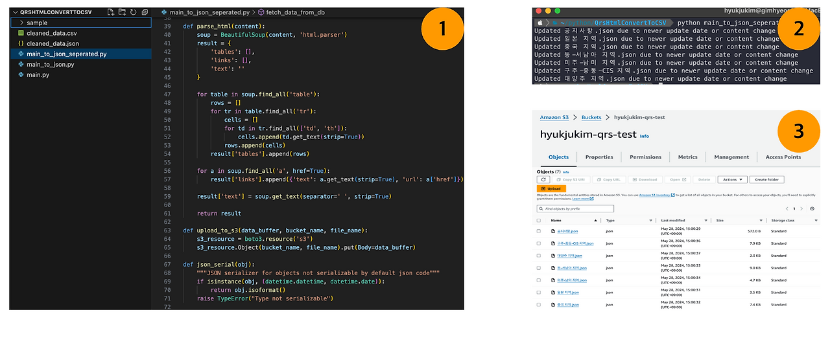The image size is (830, 345).
Task: Open the 대양주 지역.json object link
Action: [x=569, y=256]
